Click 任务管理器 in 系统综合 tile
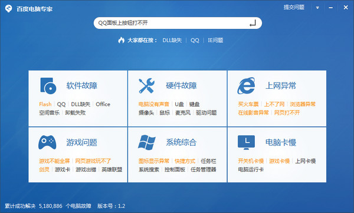 [x=203, y=169]
